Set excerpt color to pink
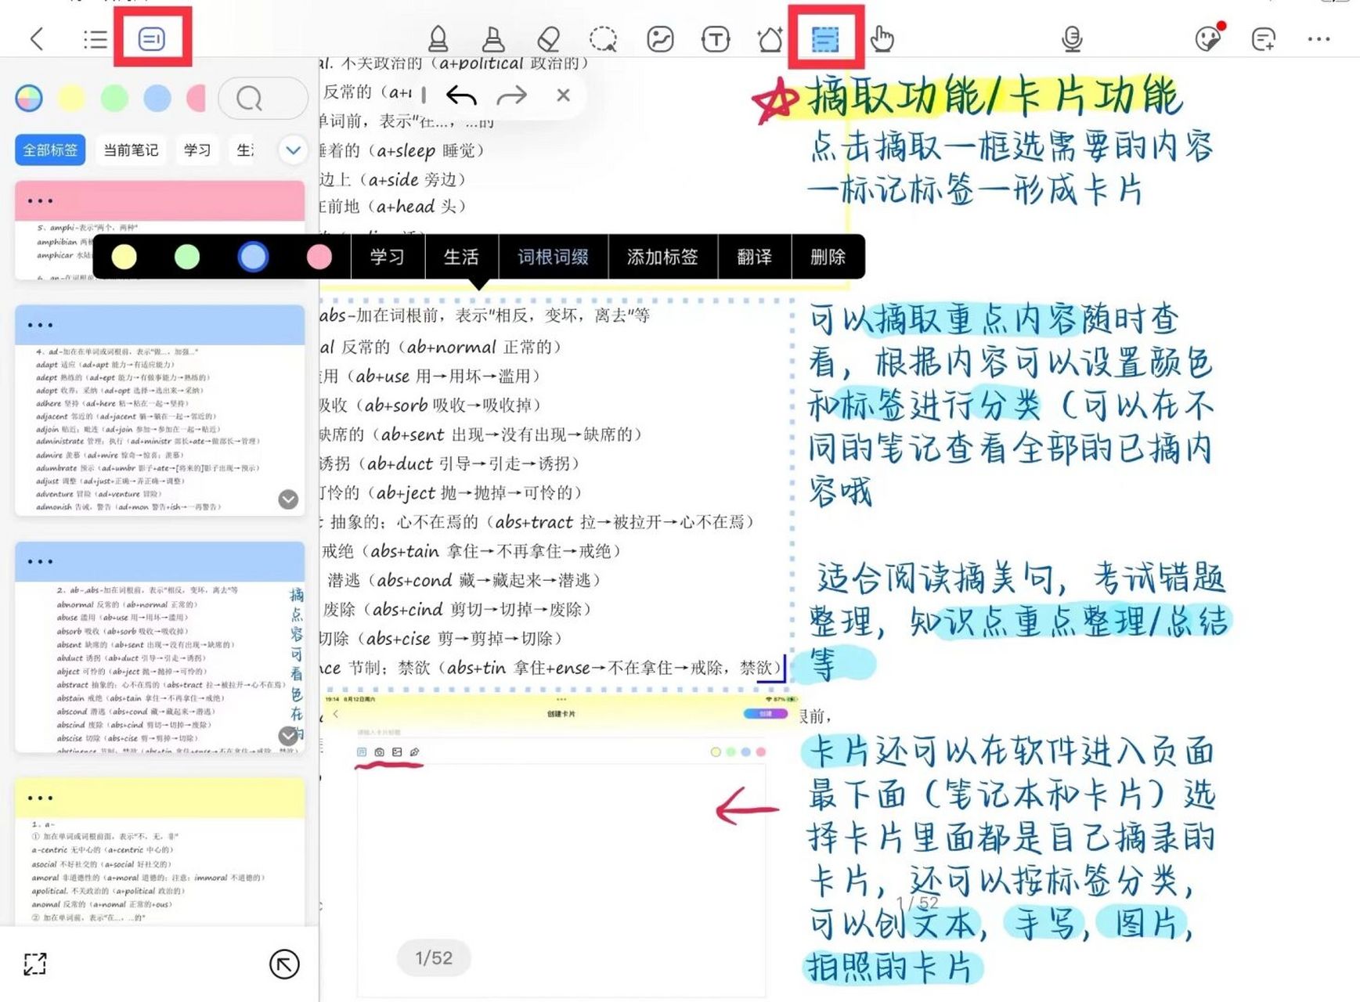This screenshot has height=1002, width=1360. coord(319,257)
